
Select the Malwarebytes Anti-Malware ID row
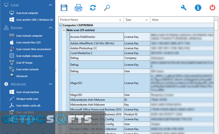pyautogui.click(x=142, y=100)
